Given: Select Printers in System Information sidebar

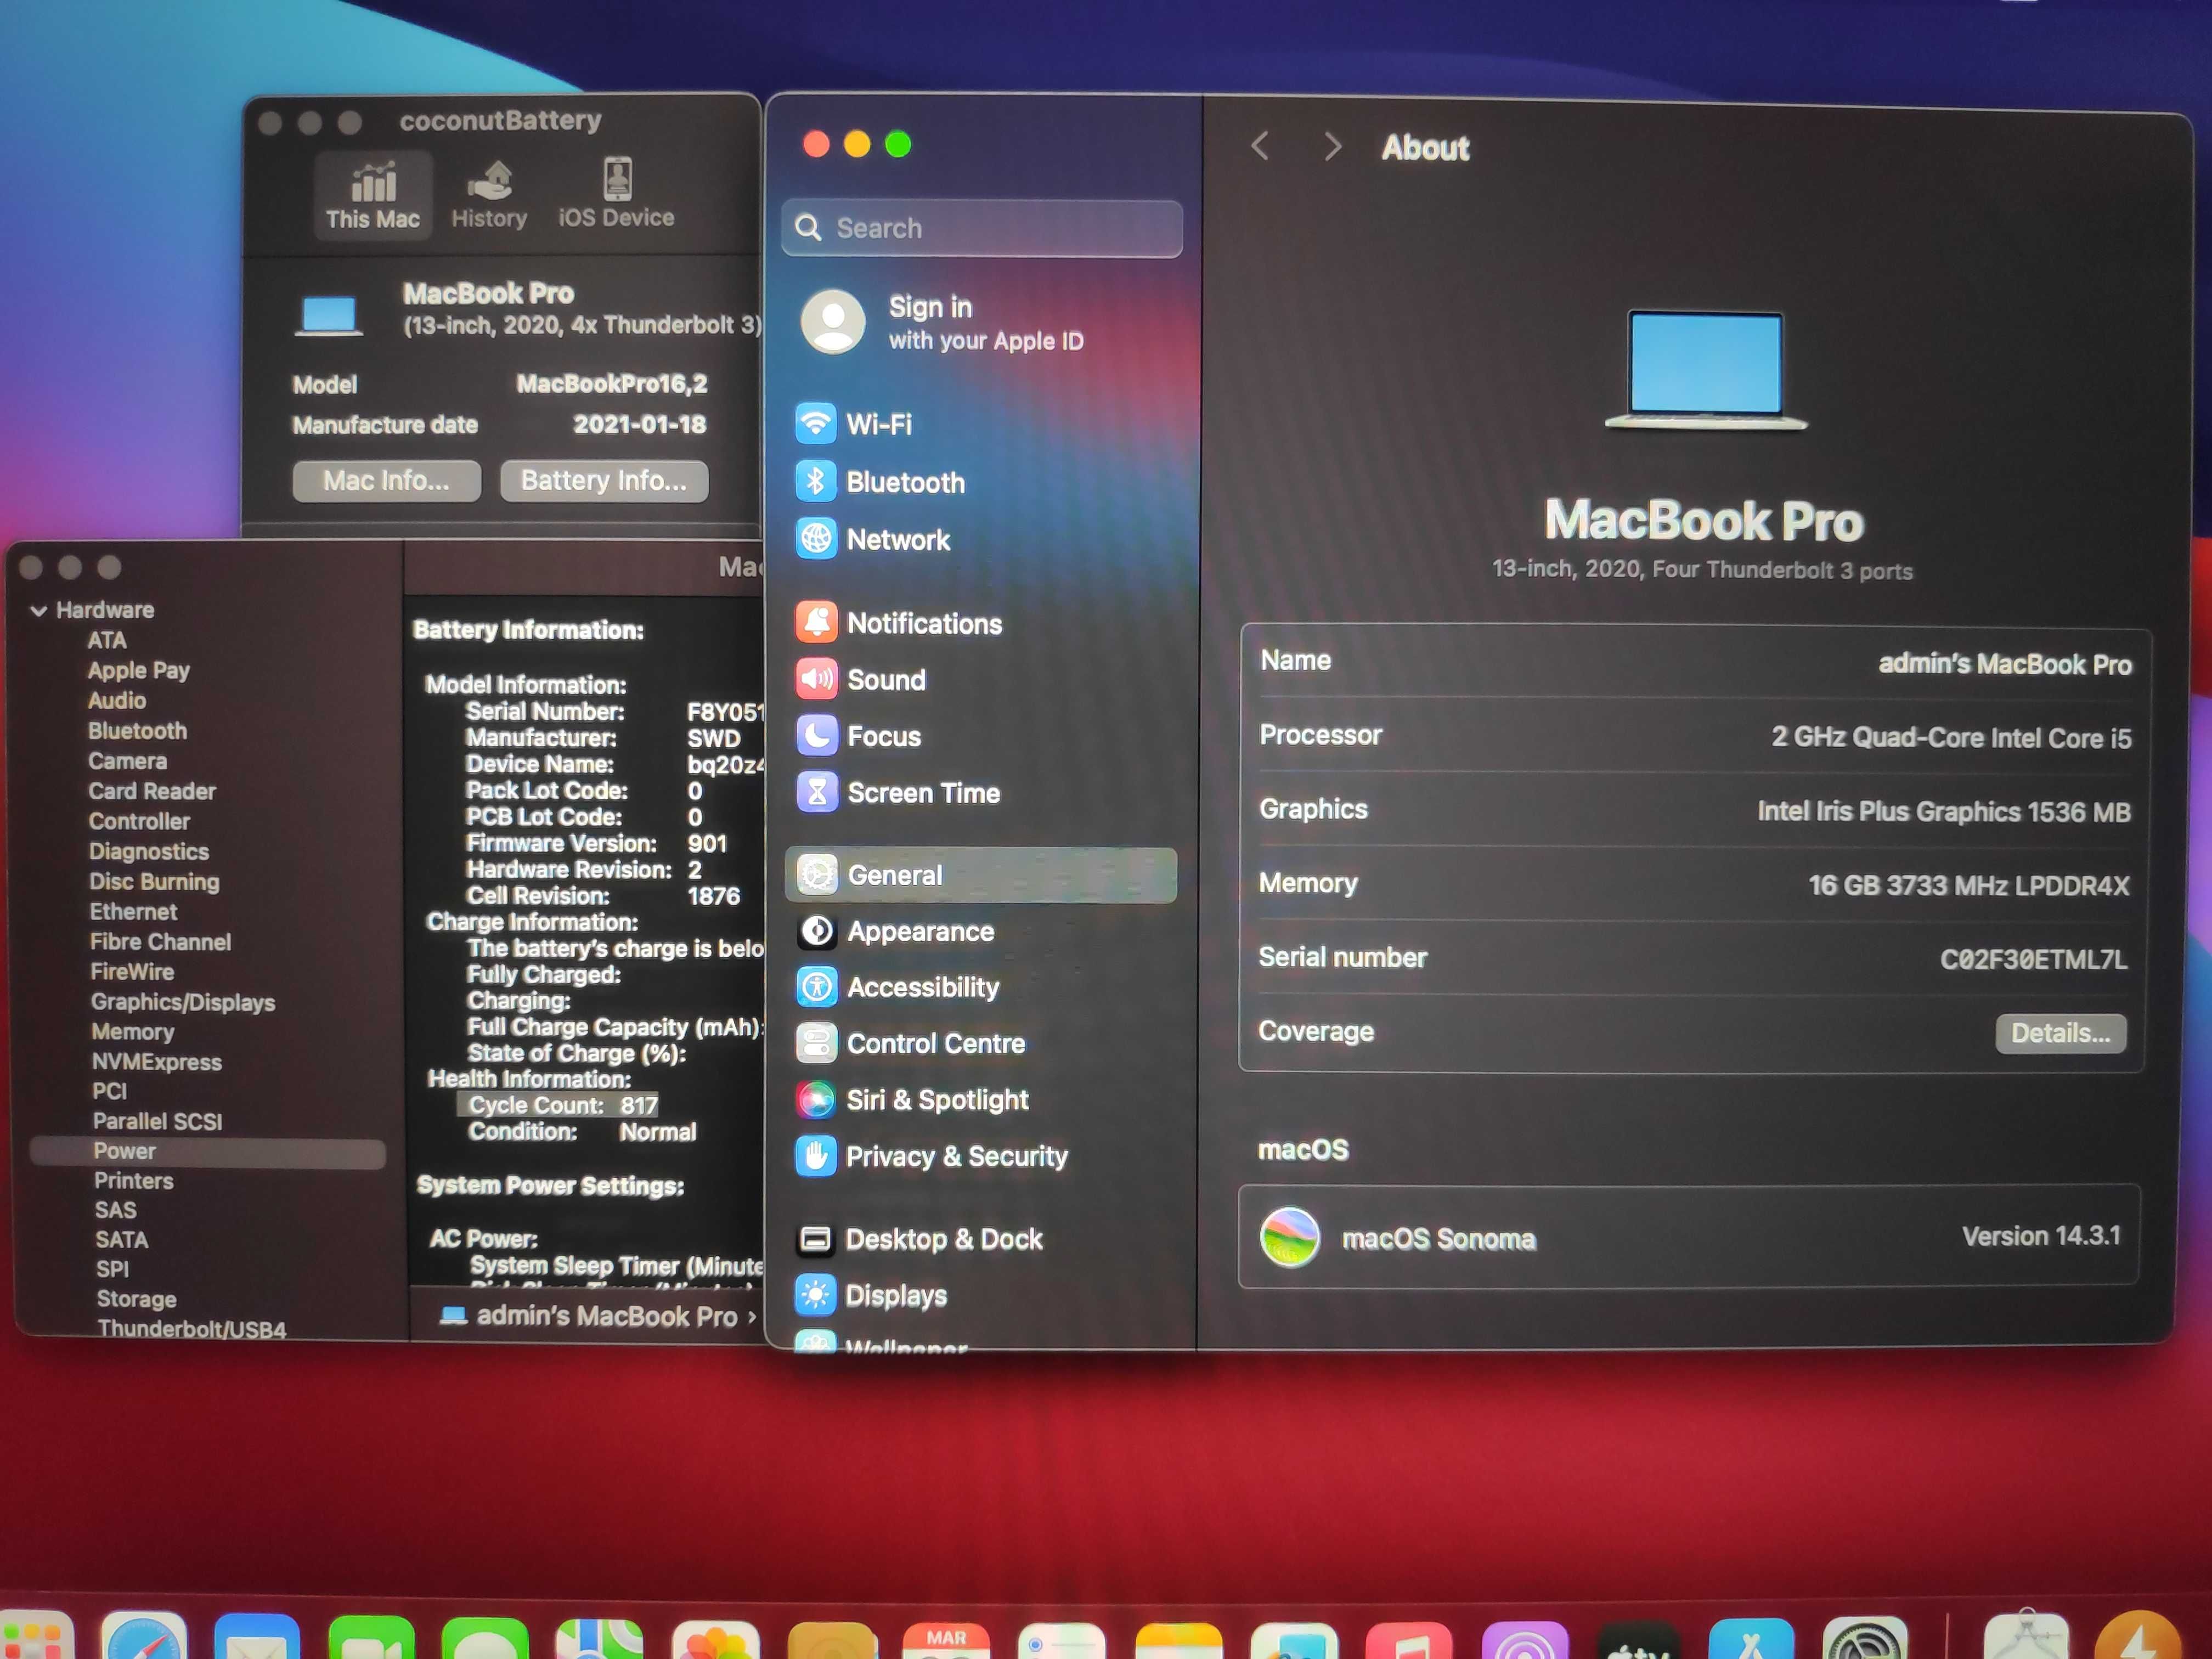Looking at the screenshot, I should 134,1181.
